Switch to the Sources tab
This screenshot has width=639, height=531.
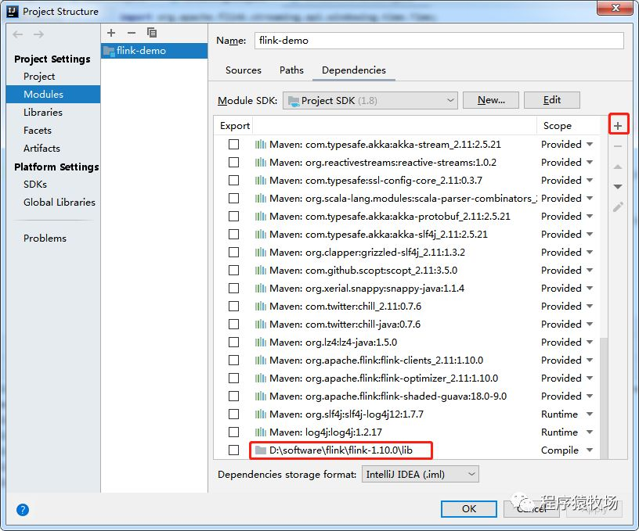tap(244, 70)
